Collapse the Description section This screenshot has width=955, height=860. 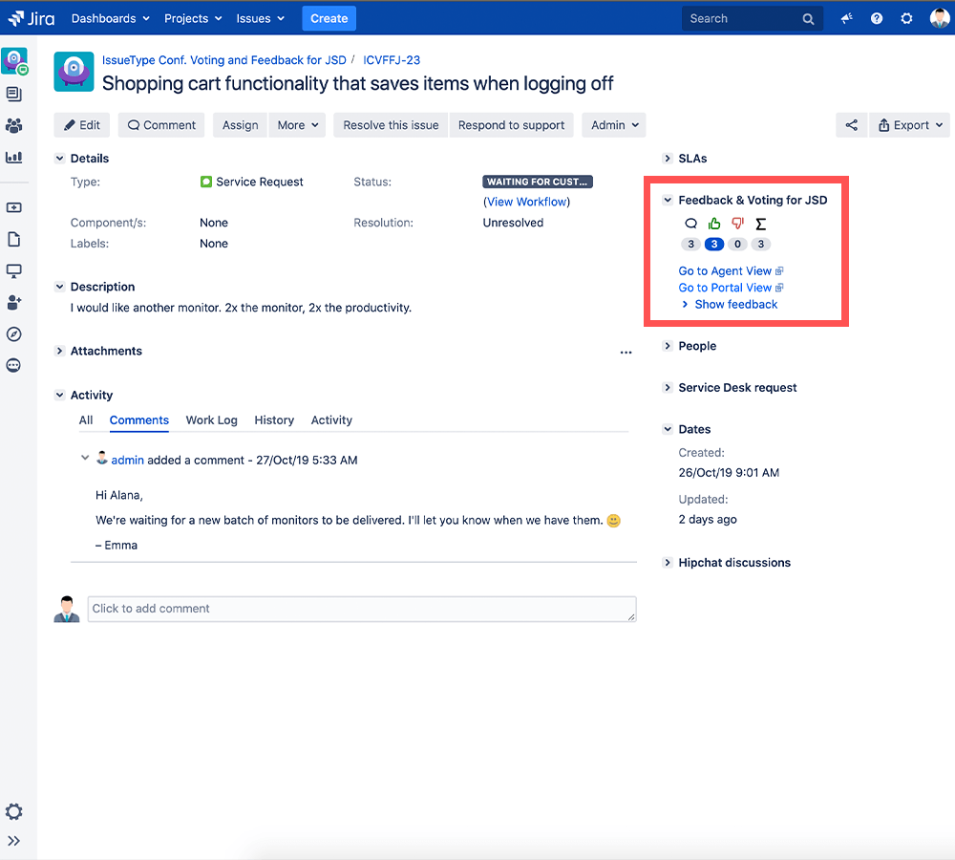pos(59,287)
